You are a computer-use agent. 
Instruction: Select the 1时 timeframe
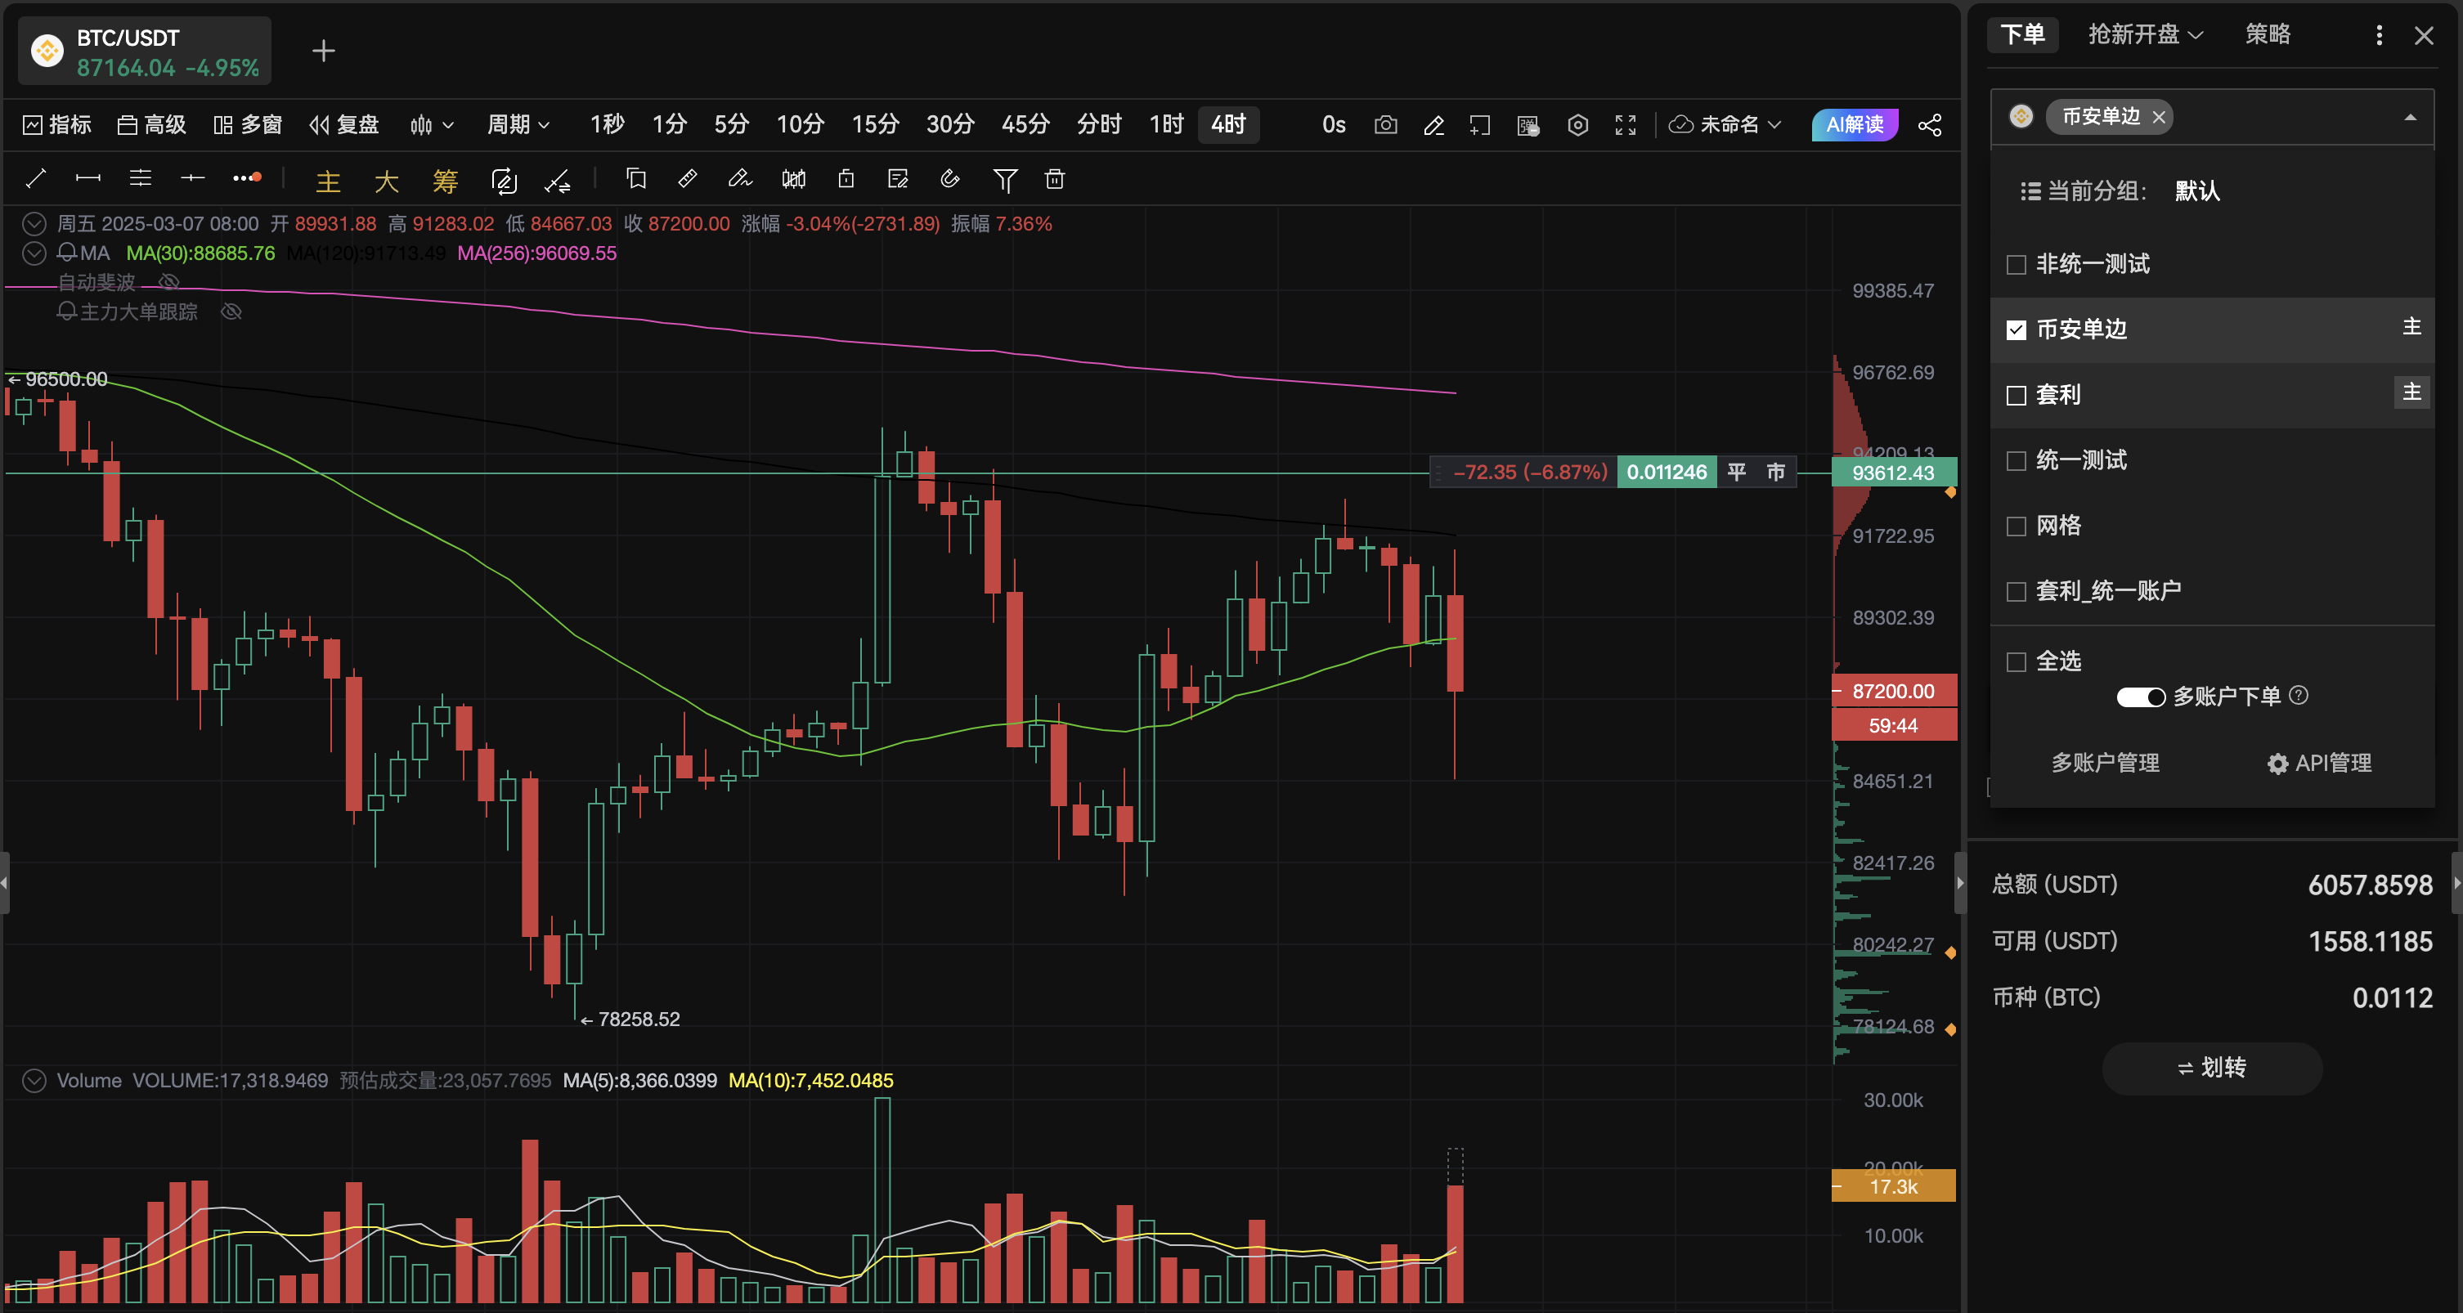point(1165,125)
